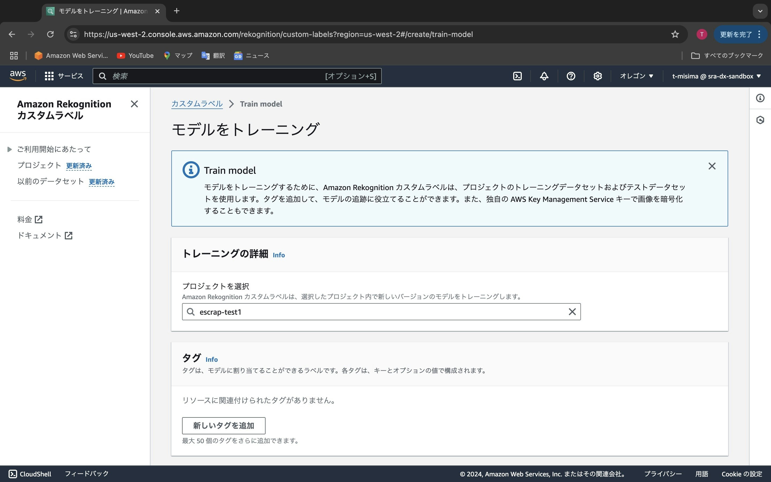The height and width of the screenshot is (482, 771).
Task: Open the Amazon Q assistant icon
Action: tap(761, 120)
